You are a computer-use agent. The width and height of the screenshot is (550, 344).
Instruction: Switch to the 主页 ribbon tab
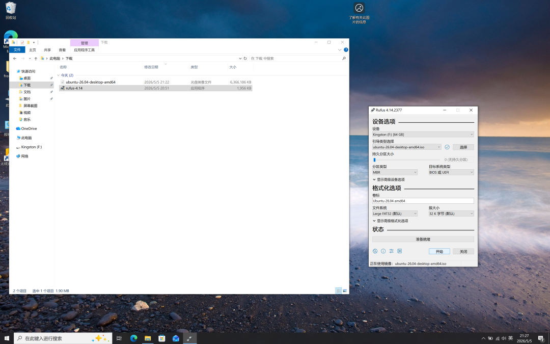tap(33, 50)
